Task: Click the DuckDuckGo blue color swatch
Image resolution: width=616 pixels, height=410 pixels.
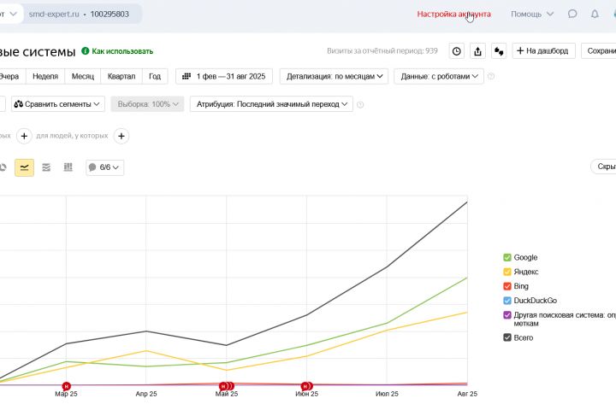Action: point(507,301)
